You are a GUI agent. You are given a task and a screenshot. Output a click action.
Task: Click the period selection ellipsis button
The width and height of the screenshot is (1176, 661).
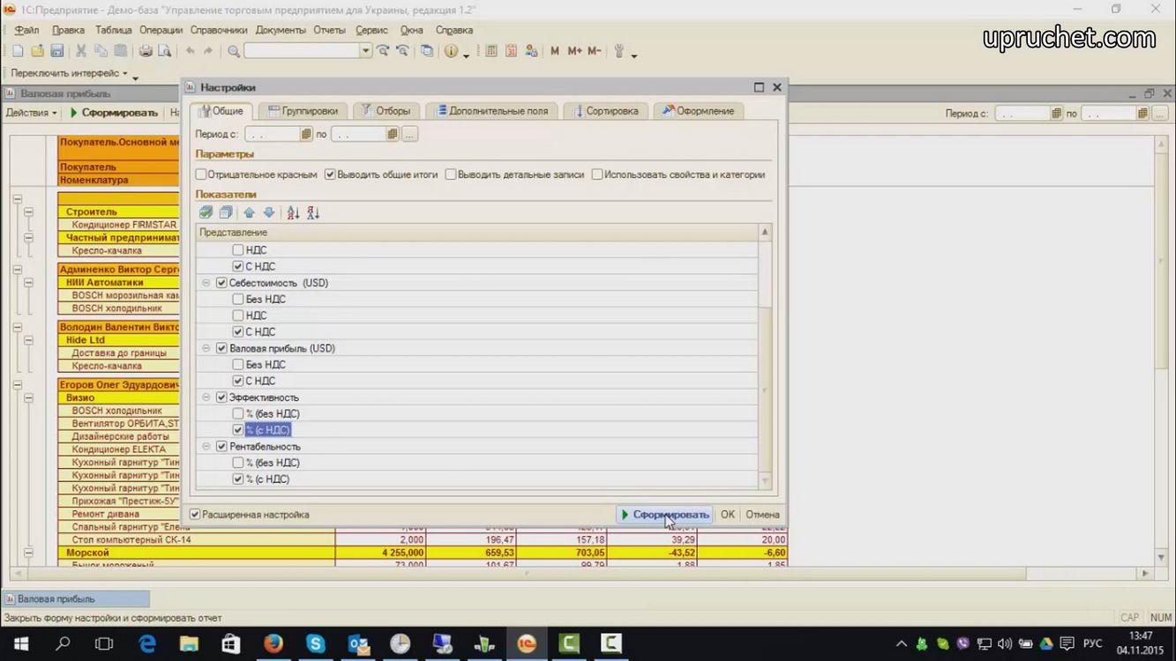409,134
